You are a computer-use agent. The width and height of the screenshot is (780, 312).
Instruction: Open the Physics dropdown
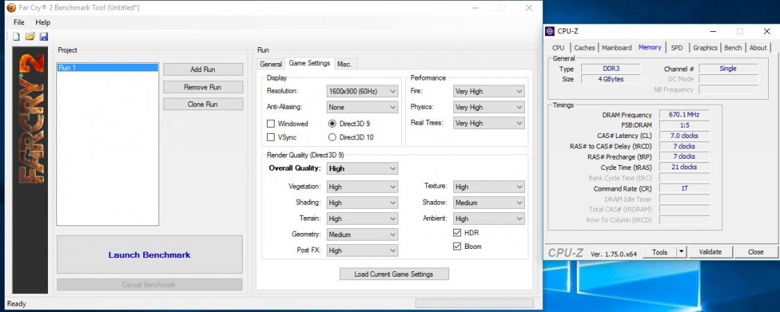tap(489, 107)
